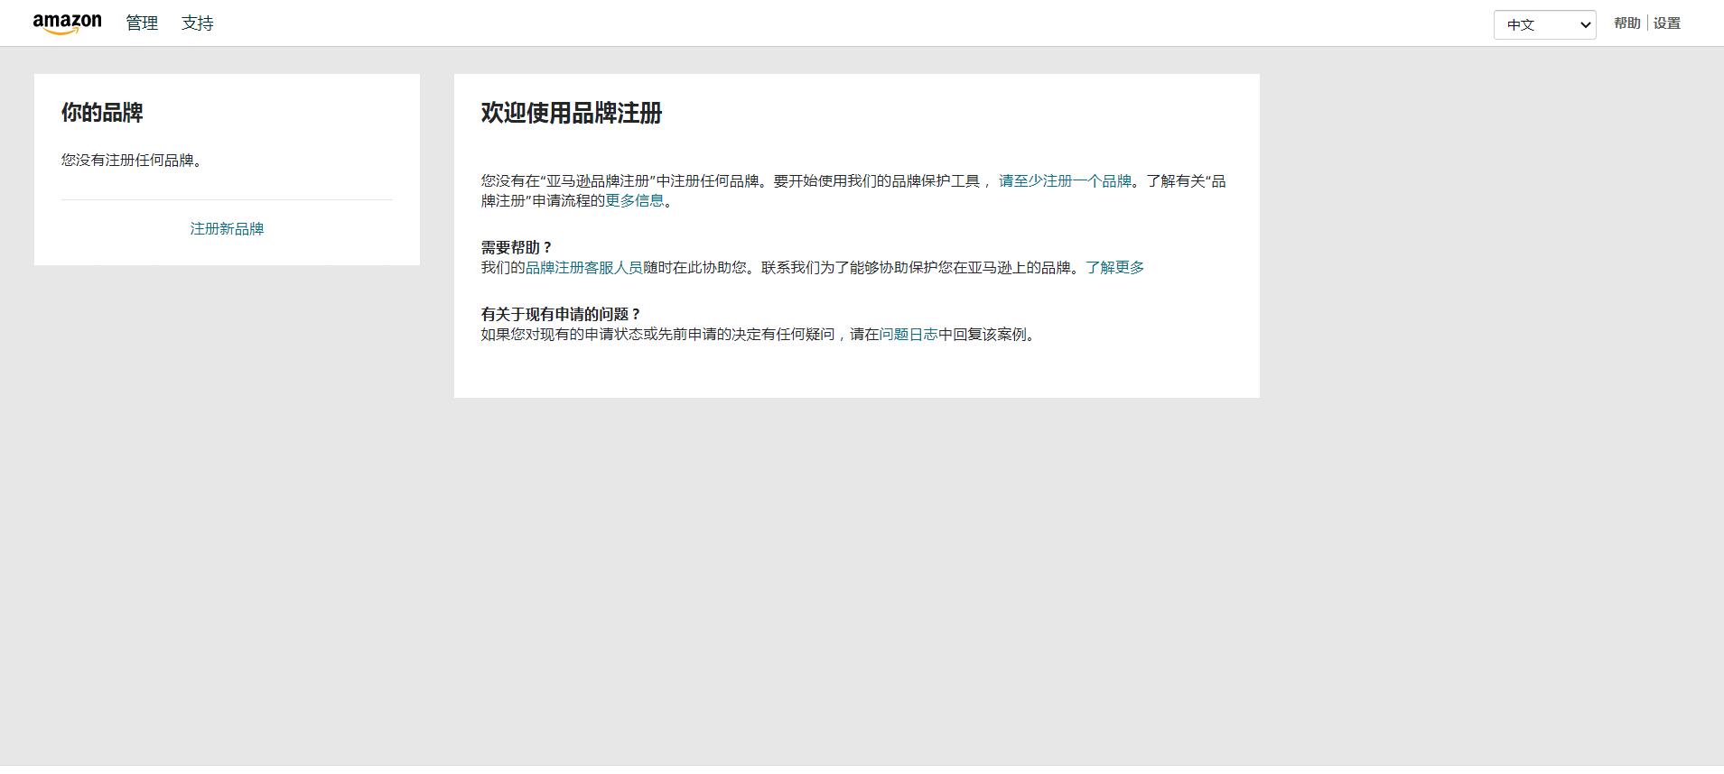Click the 欢迎使用品牌注册 heading
Image resolution: width=1724 pixels, height=774 pixels.
tap(572, 113)
